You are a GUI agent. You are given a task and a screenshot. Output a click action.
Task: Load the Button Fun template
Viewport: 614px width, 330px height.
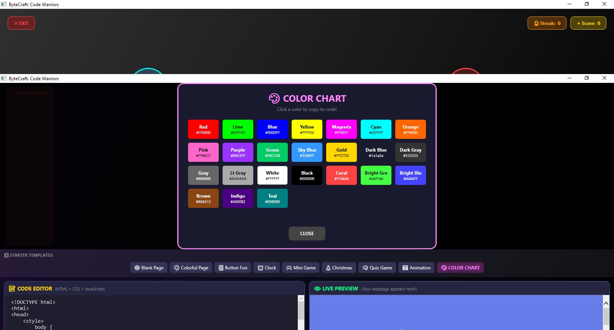click(x=233, y=267)
